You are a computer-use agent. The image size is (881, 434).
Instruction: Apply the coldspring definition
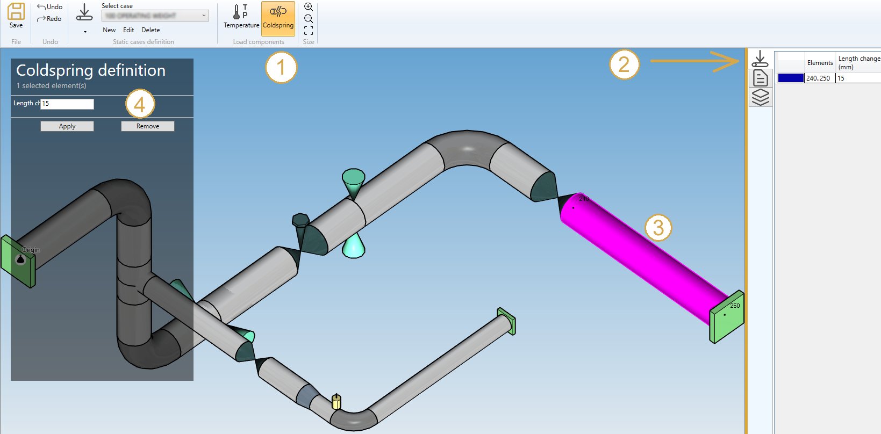click(67, 126)
